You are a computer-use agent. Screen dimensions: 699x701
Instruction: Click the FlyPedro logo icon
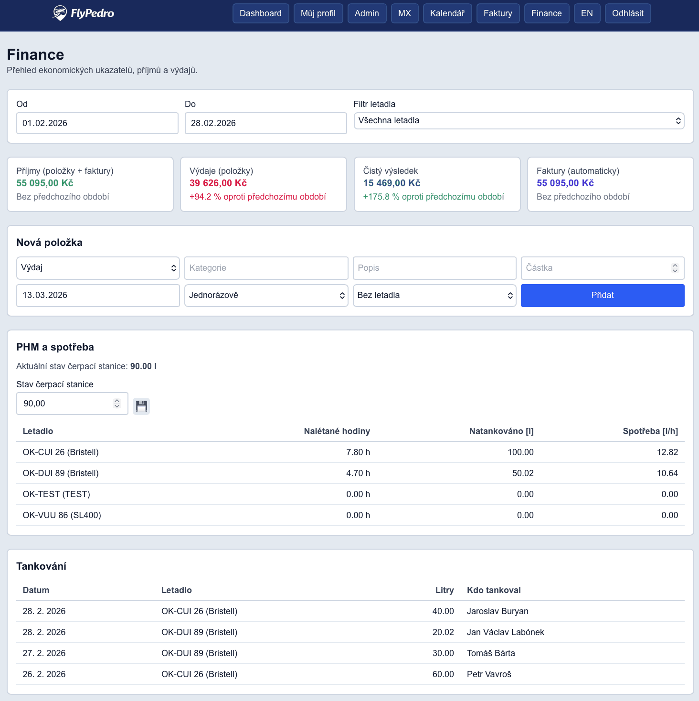(60, 13)
